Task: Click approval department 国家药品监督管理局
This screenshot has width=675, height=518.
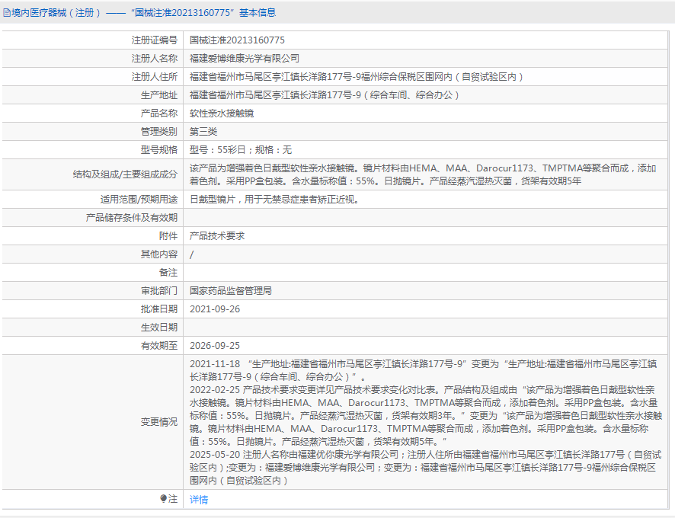Action: (231, 291)
